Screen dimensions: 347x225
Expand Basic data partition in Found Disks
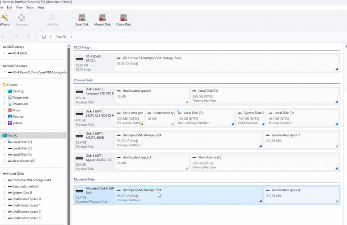click(4, 186)
